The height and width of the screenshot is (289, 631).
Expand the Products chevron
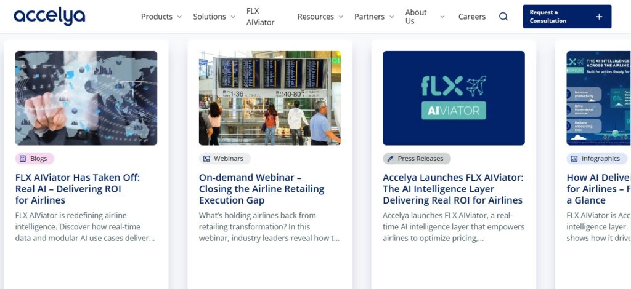[x=179, y=17]
